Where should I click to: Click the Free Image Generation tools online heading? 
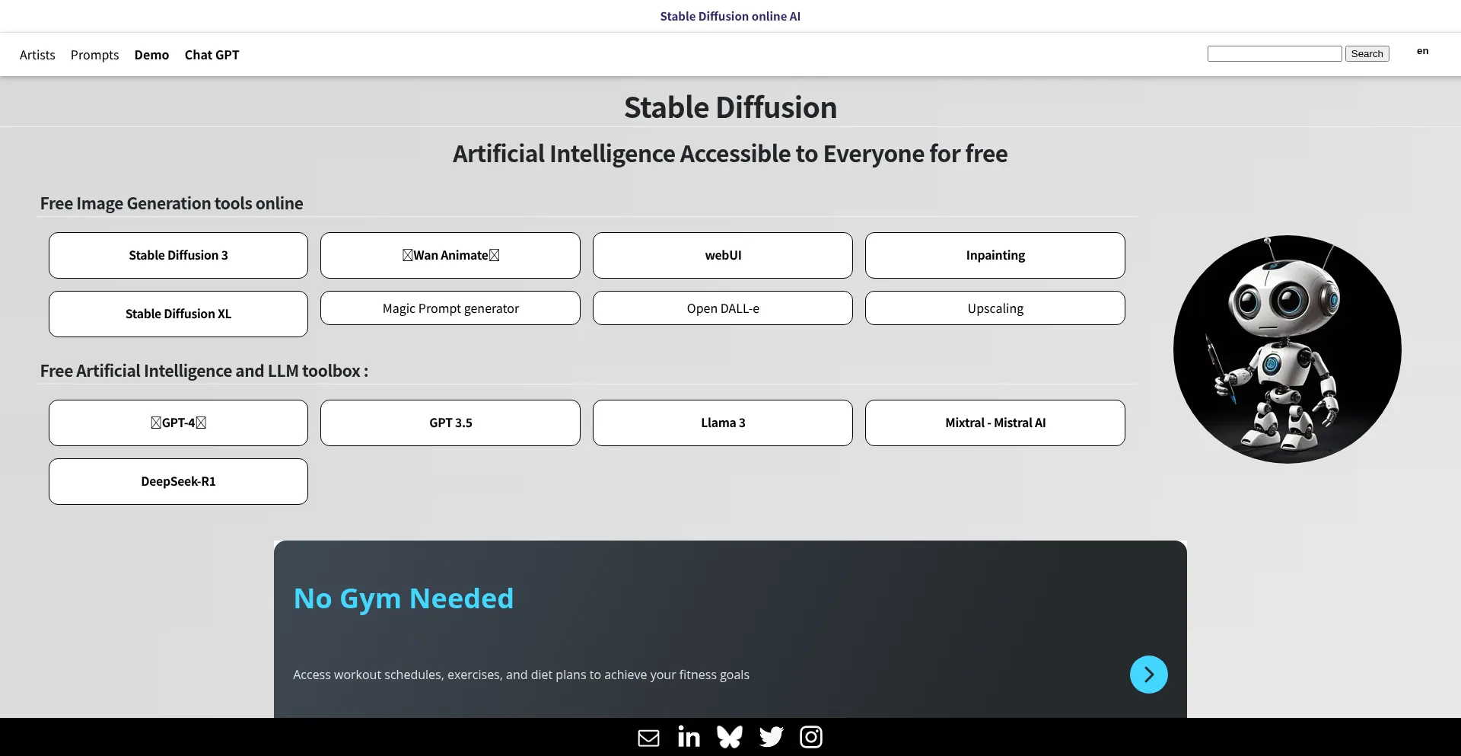tap(171, 203)
